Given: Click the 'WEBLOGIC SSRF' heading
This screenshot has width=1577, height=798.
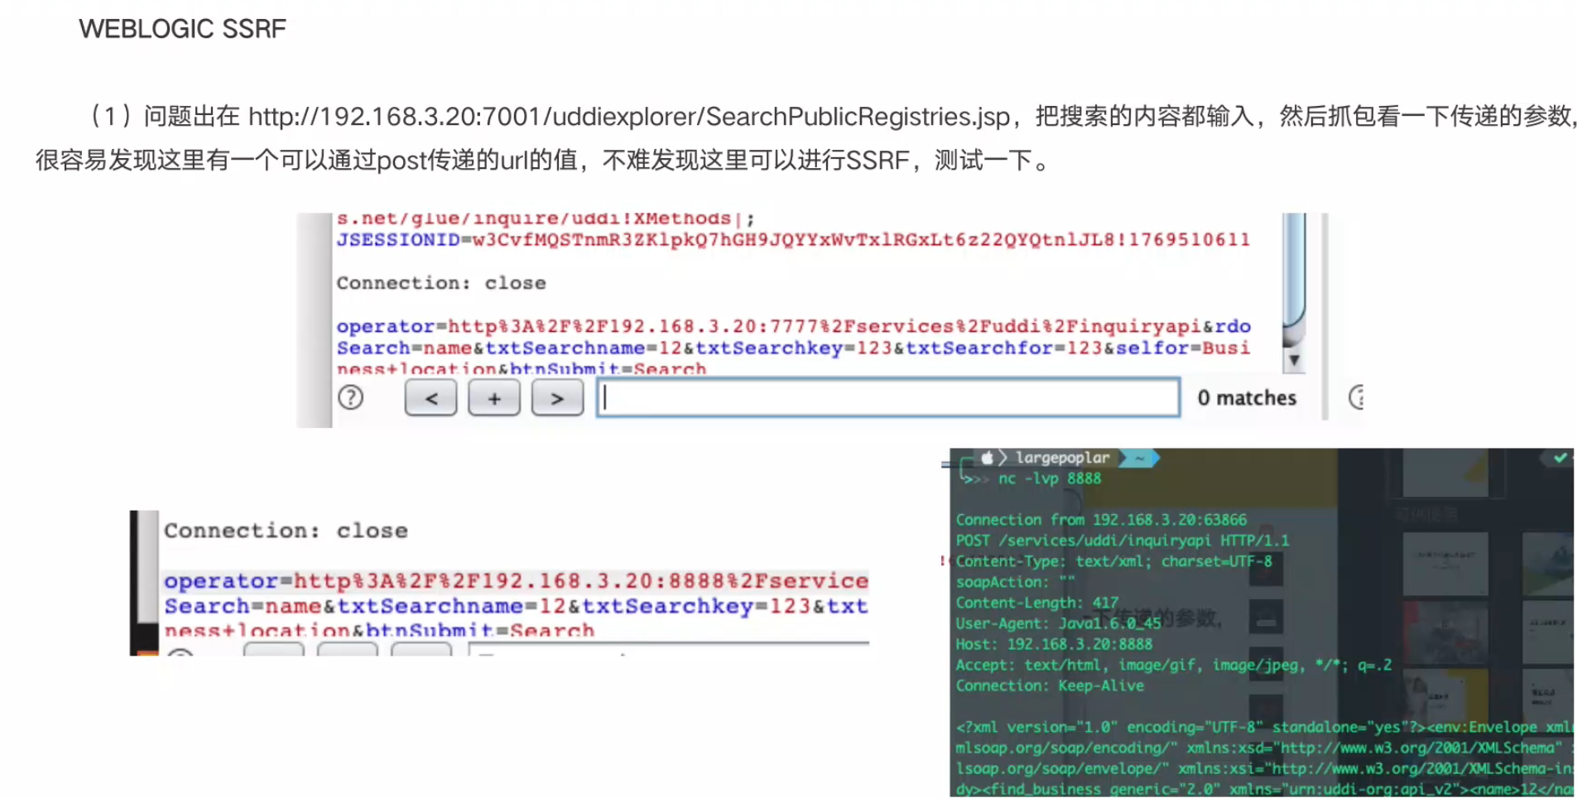Looking at the screenshot, I should pyautogui.click(x=183, y=29).
